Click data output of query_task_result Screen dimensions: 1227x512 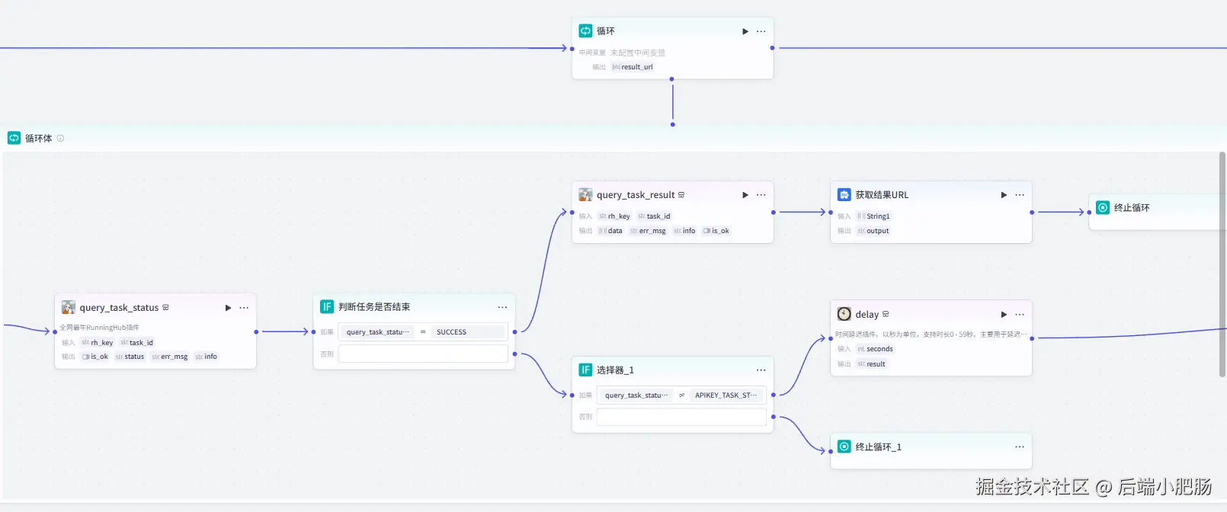pyautogui.click(x=610, y=231)
